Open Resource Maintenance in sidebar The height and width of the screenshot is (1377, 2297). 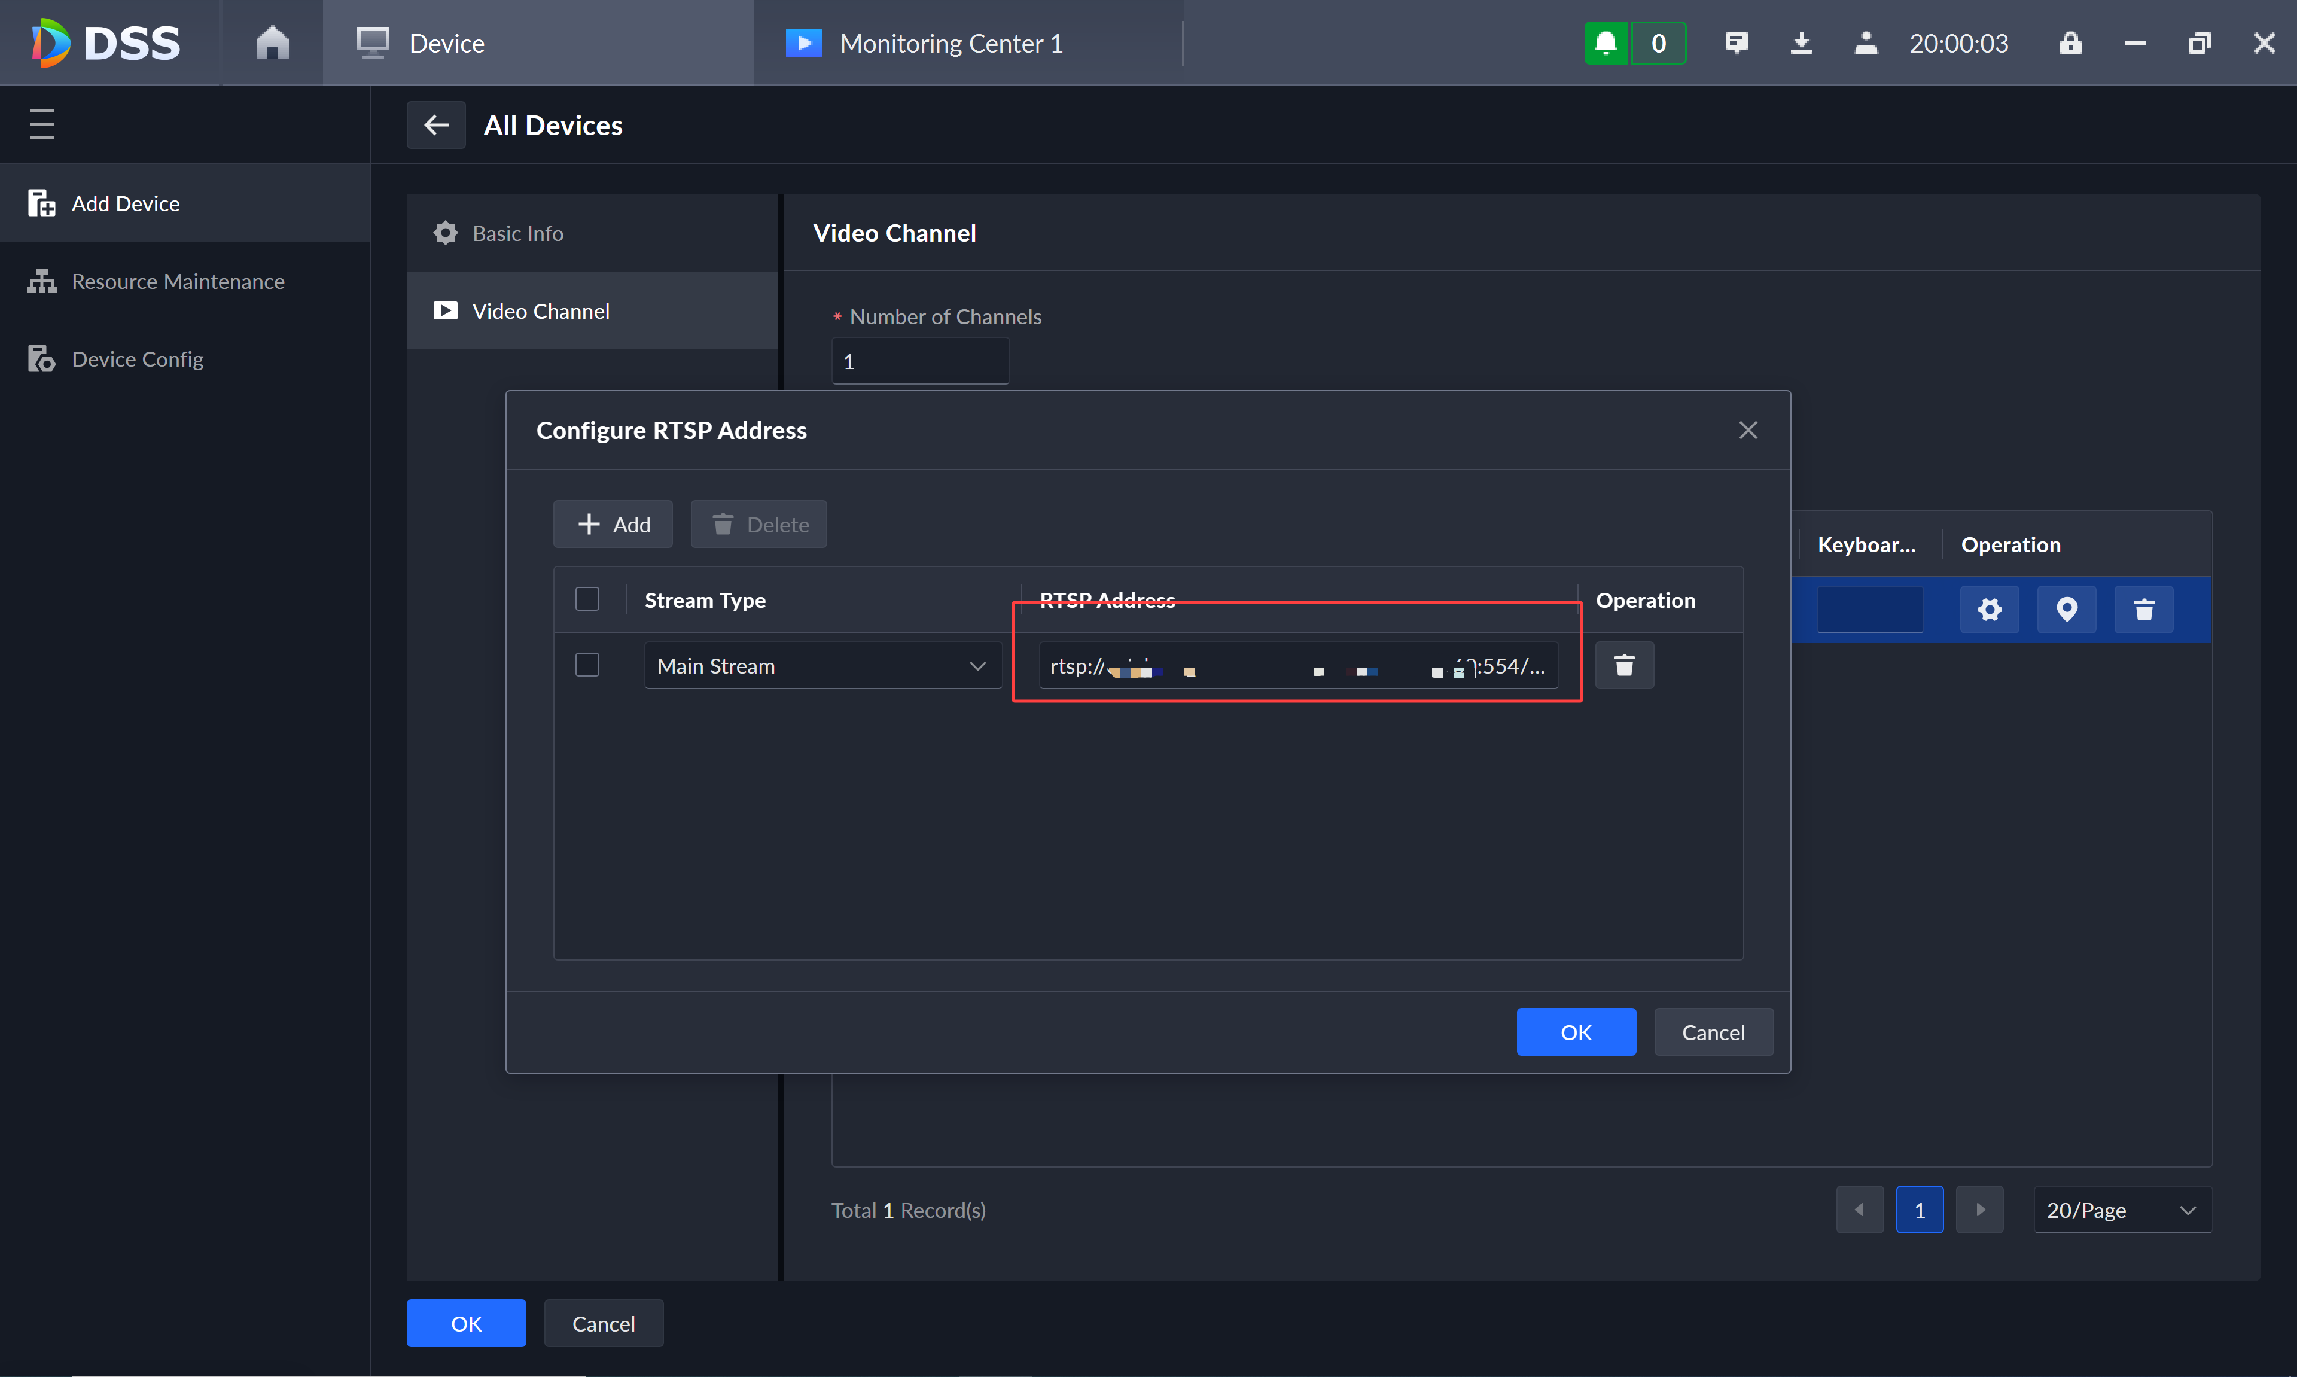tap(185, 281)
